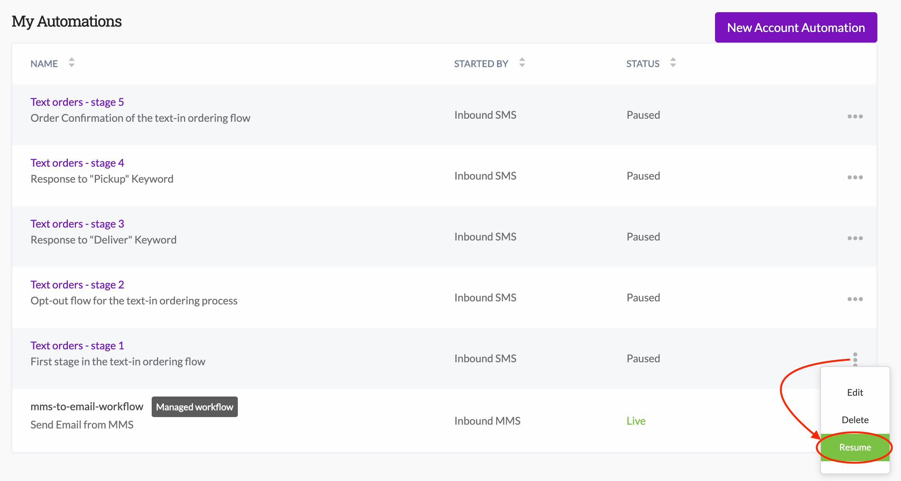Open Text orders - stage 2 link
The image size is (901, 481).
click(x=77, y=285)
